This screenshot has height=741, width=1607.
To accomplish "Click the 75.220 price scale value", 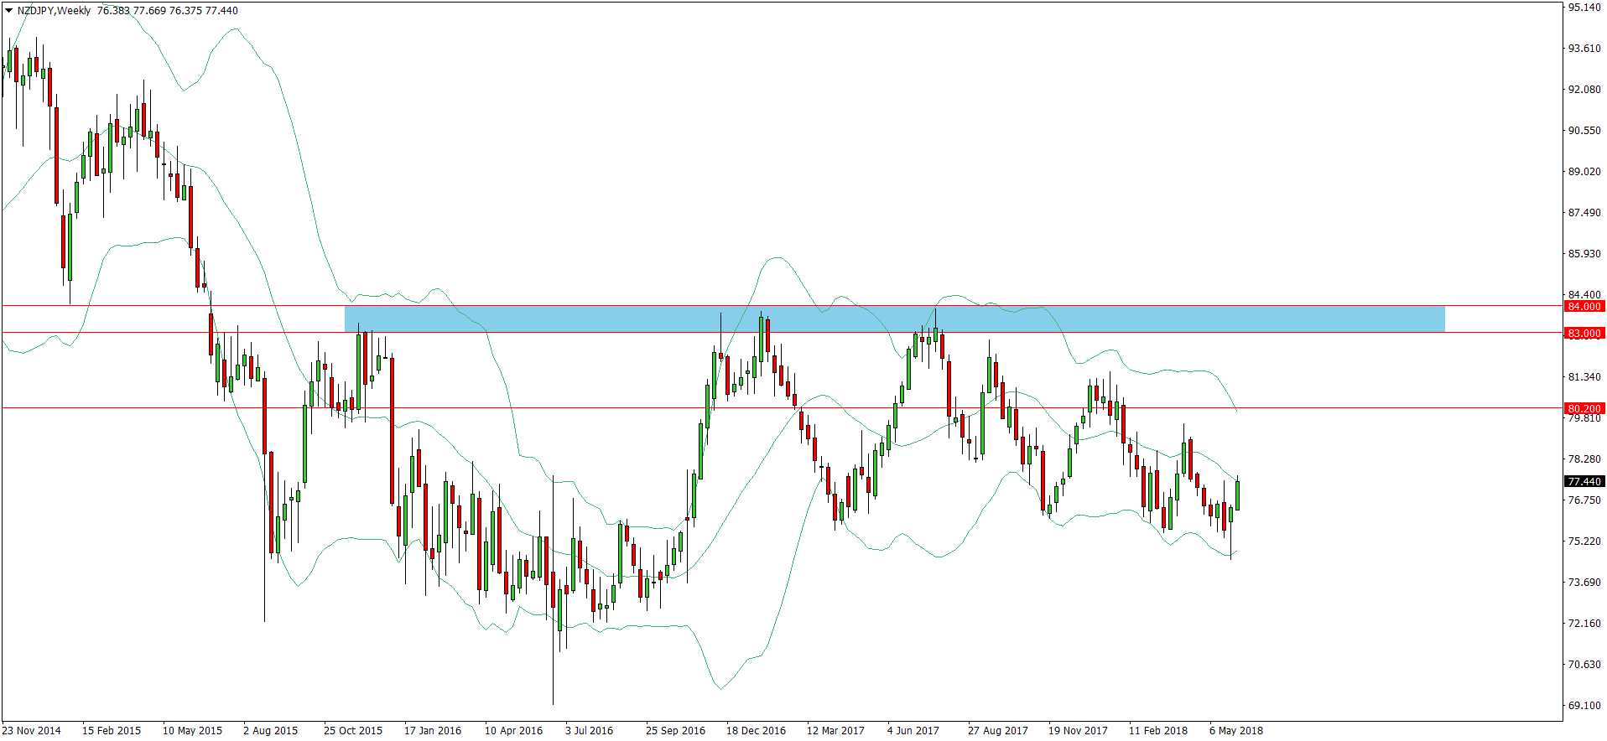I will click(x=1584, y=541).
